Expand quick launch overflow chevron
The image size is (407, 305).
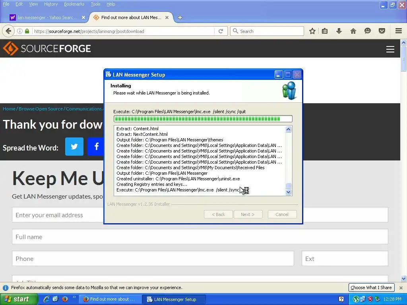point(74,297)
